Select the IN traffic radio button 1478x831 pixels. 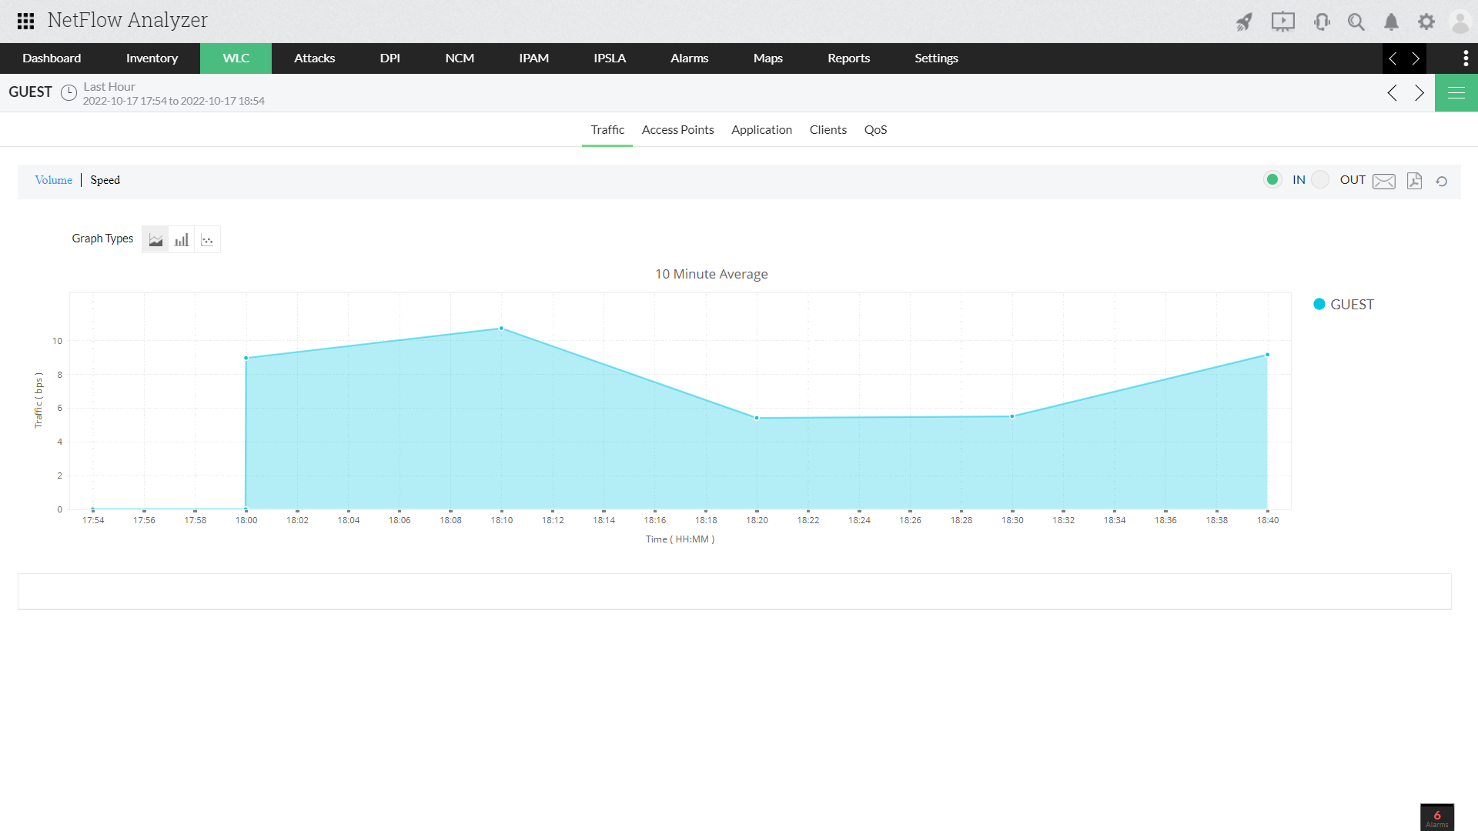click(x=1272, y=179)
